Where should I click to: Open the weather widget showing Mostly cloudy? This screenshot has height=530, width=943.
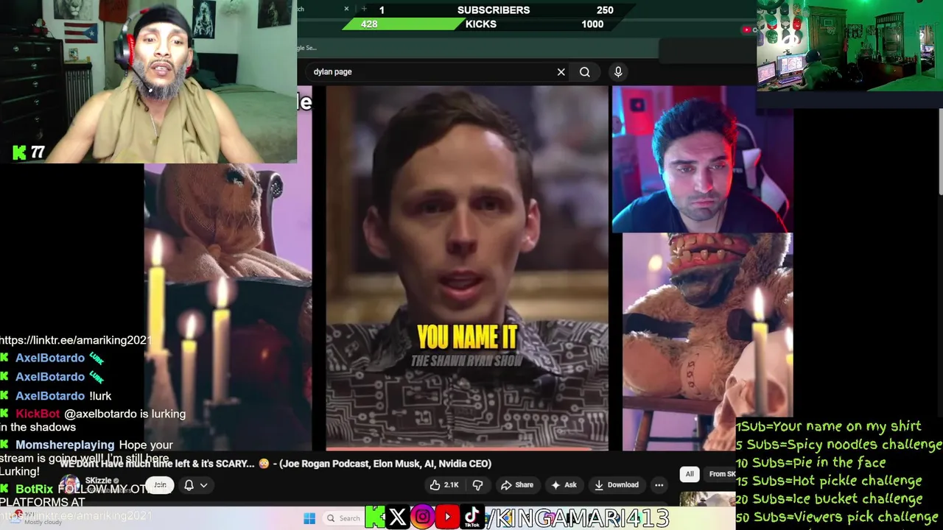pos(37,518)
